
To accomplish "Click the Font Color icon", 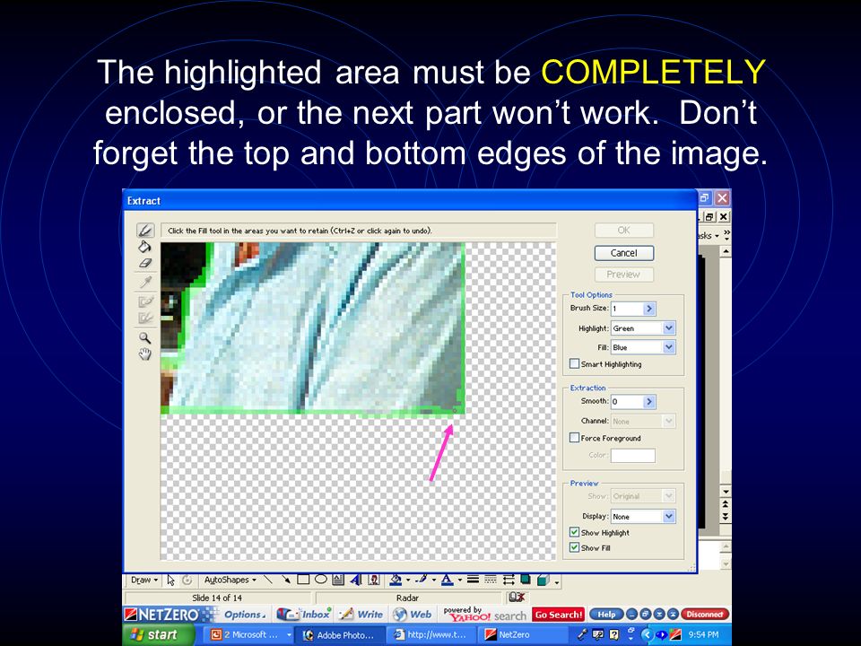I will (x=447, y=580).
